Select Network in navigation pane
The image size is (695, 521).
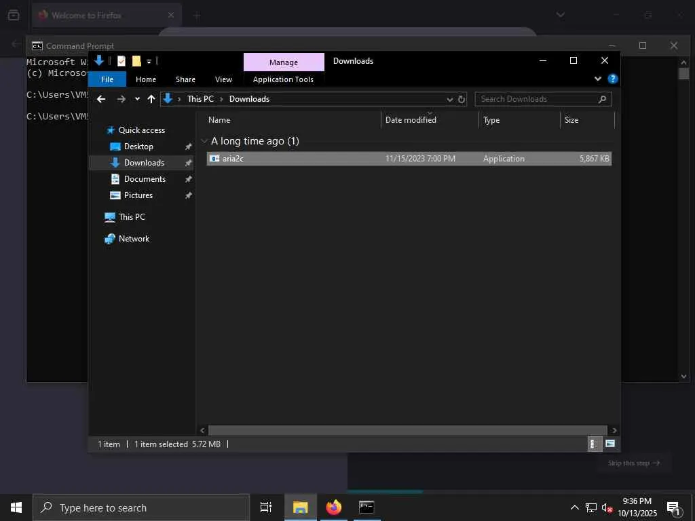134,239
